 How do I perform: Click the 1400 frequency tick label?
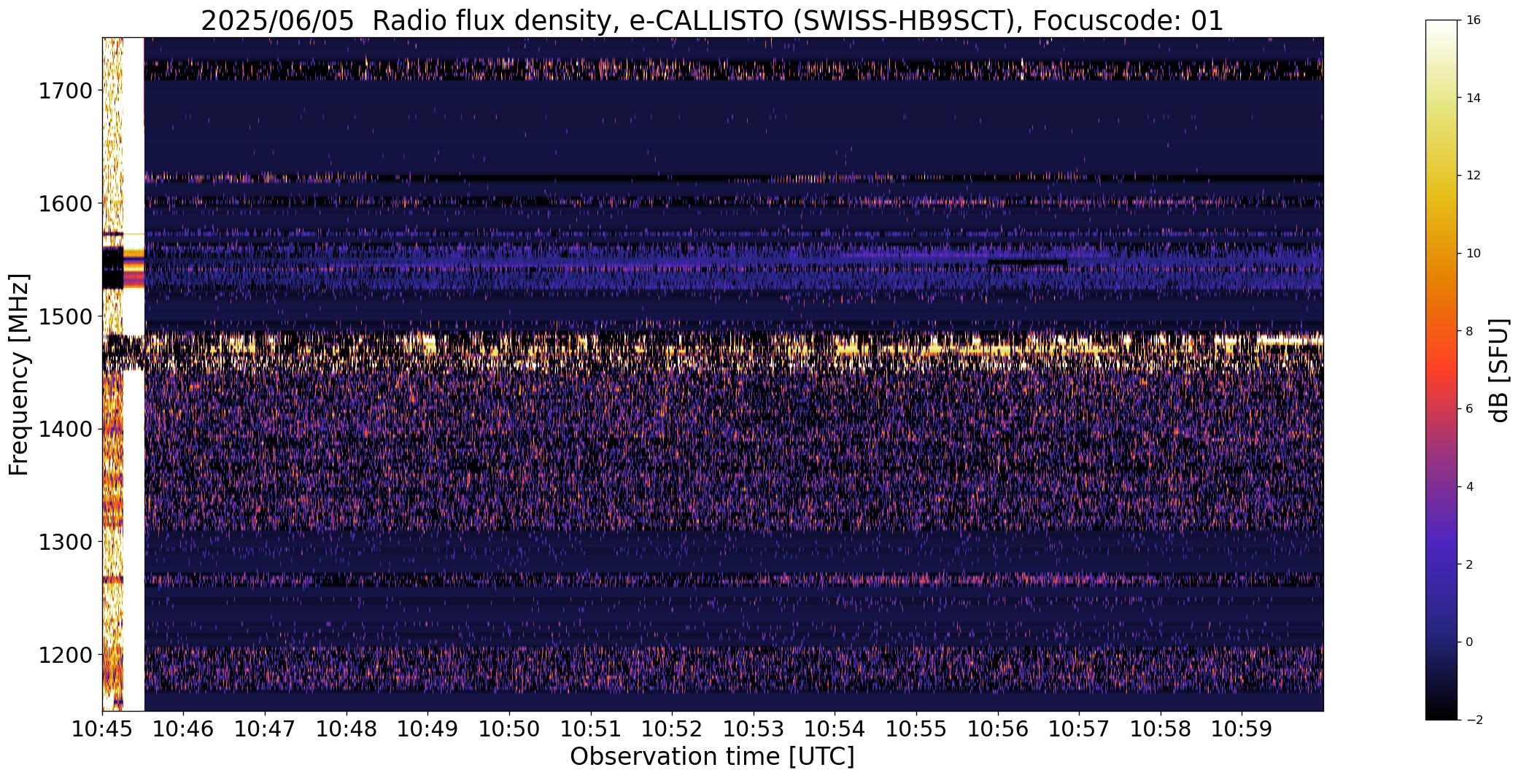[65, 429]
